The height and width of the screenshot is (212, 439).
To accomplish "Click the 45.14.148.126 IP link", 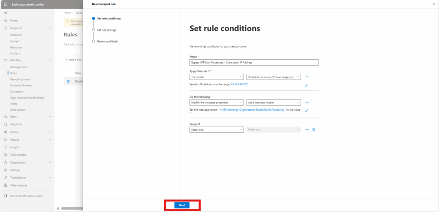I will pos(239,84).
